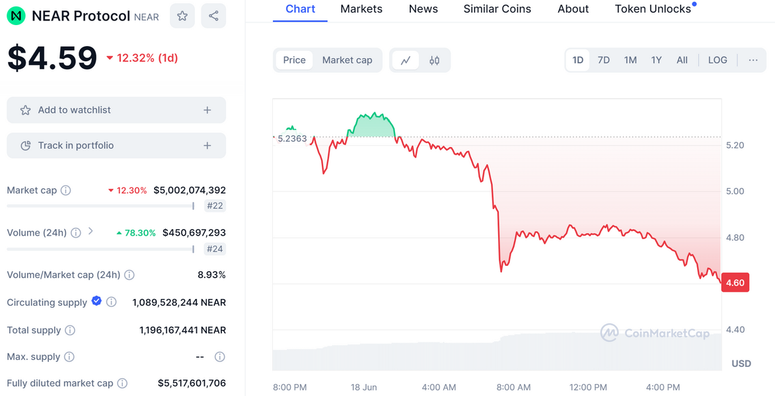Expand Add to watchlist plus sign
775x396 pixels.
207,110
